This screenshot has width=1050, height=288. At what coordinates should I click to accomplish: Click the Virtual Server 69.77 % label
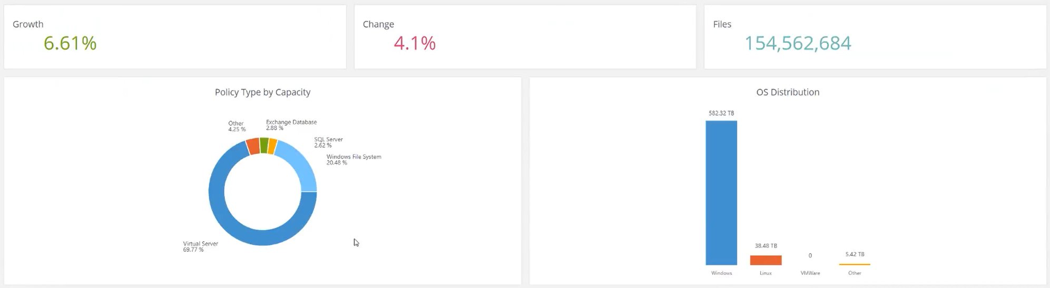click(x=200, y=246)
